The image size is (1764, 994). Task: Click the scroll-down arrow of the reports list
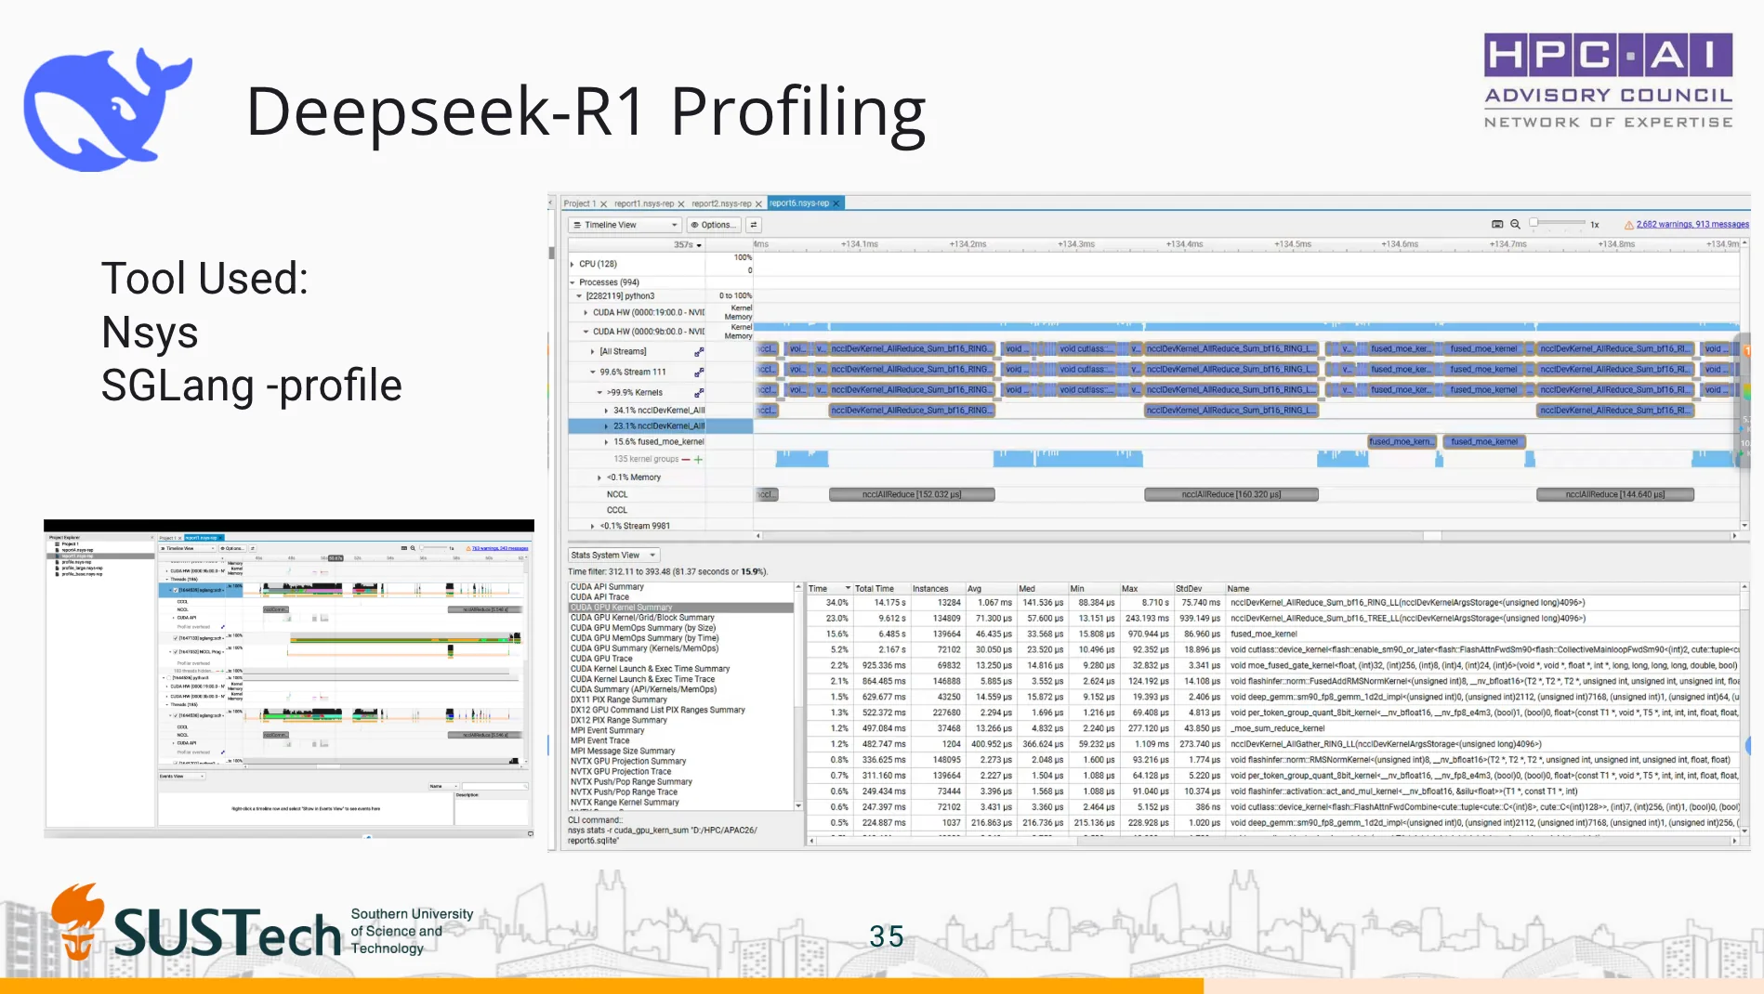(798, 806)
